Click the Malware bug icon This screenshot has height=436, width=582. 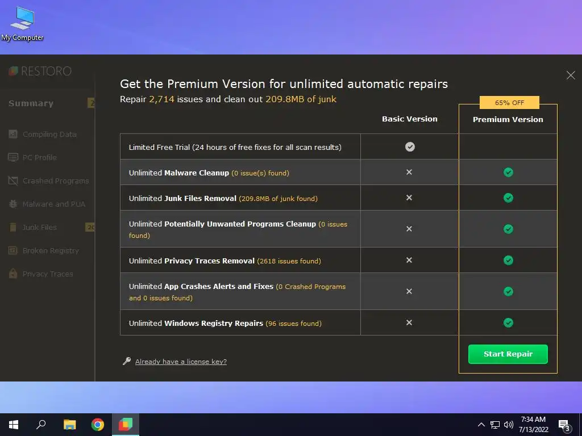[13, 204]
